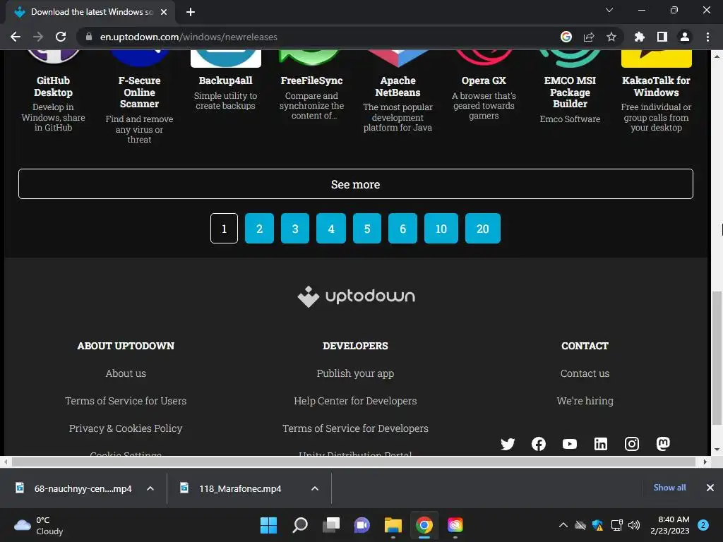Open the Chrome three-dot menu
The height and width of the screenshot is (542, 723).
tap(707, 37)
